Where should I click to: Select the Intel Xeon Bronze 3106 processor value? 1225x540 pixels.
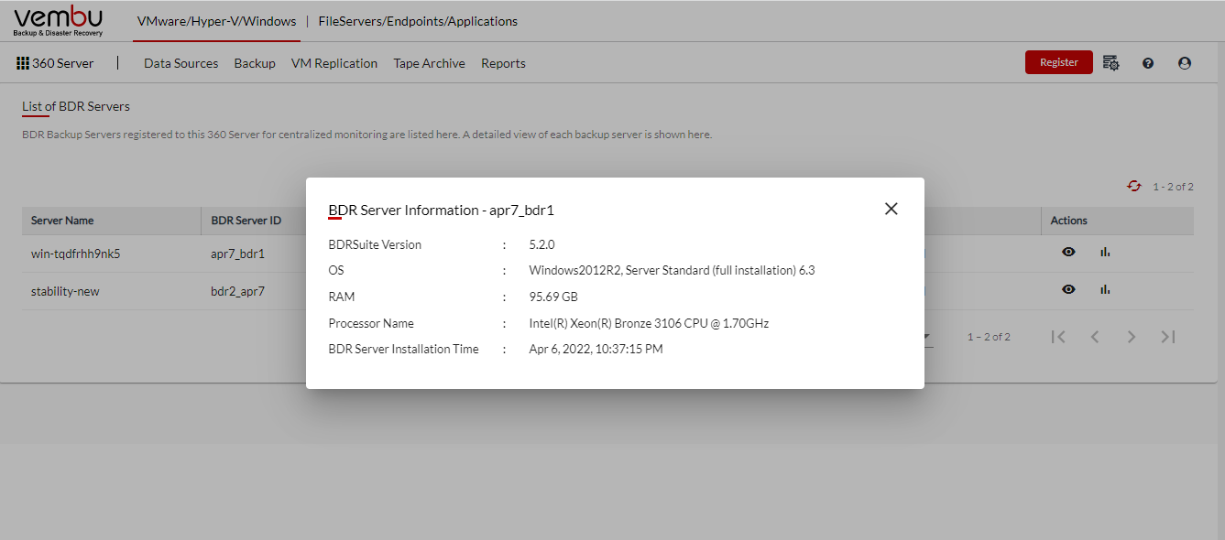649,323
